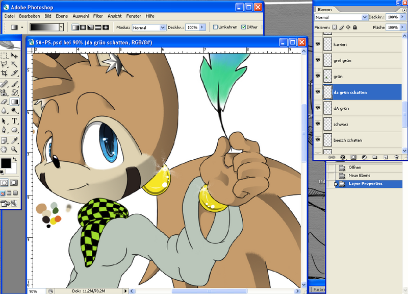Choose the linear gradient style button
408x294 pixels.
pyautogui.click(x=75, y=27)
